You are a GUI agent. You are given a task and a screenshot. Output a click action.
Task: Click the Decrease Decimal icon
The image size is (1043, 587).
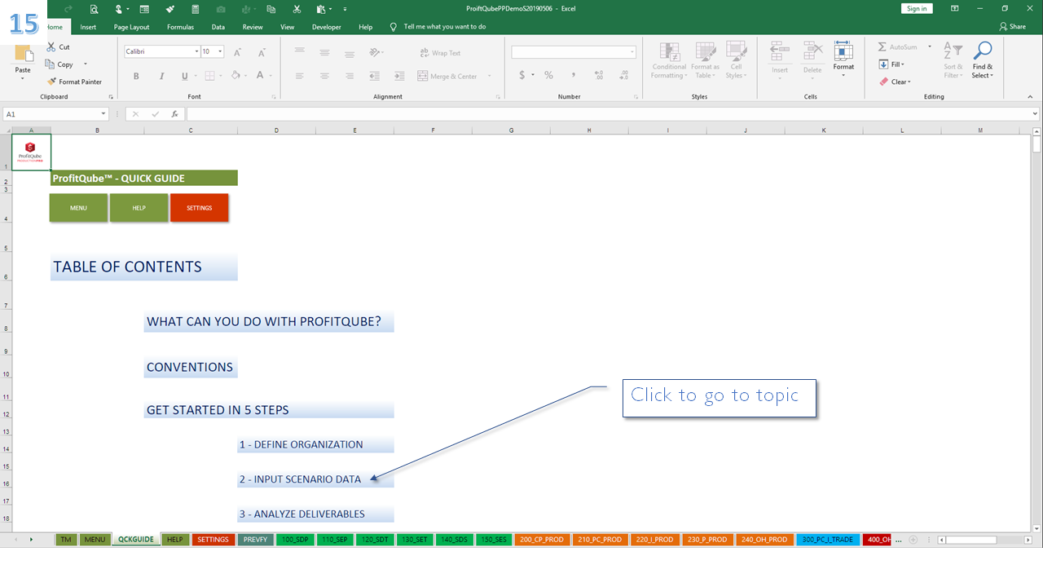(x=623, y=75)
